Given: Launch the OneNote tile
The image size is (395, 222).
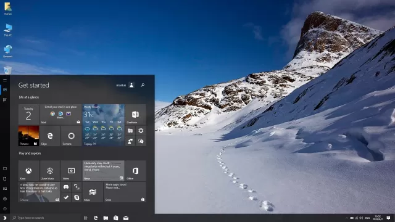Looking at the screenshot, I should point(136,114).
